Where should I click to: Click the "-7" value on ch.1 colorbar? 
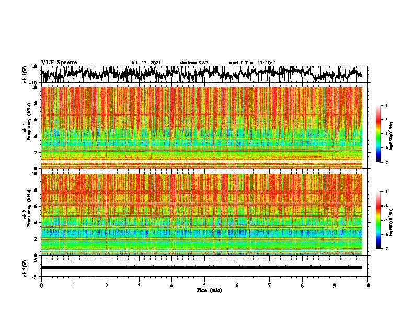click(x=386, y=162)
